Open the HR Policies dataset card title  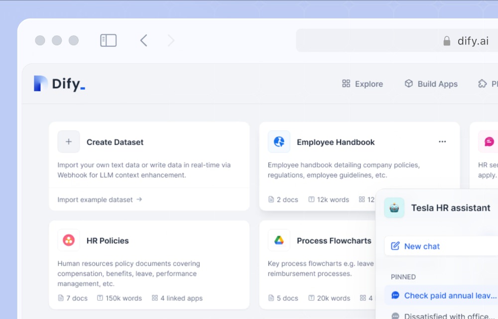click(108, 241)
